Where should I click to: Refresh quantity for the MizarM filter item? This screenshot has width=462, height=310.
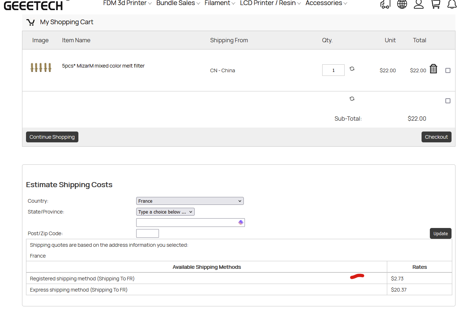click(x=352, y=69)
